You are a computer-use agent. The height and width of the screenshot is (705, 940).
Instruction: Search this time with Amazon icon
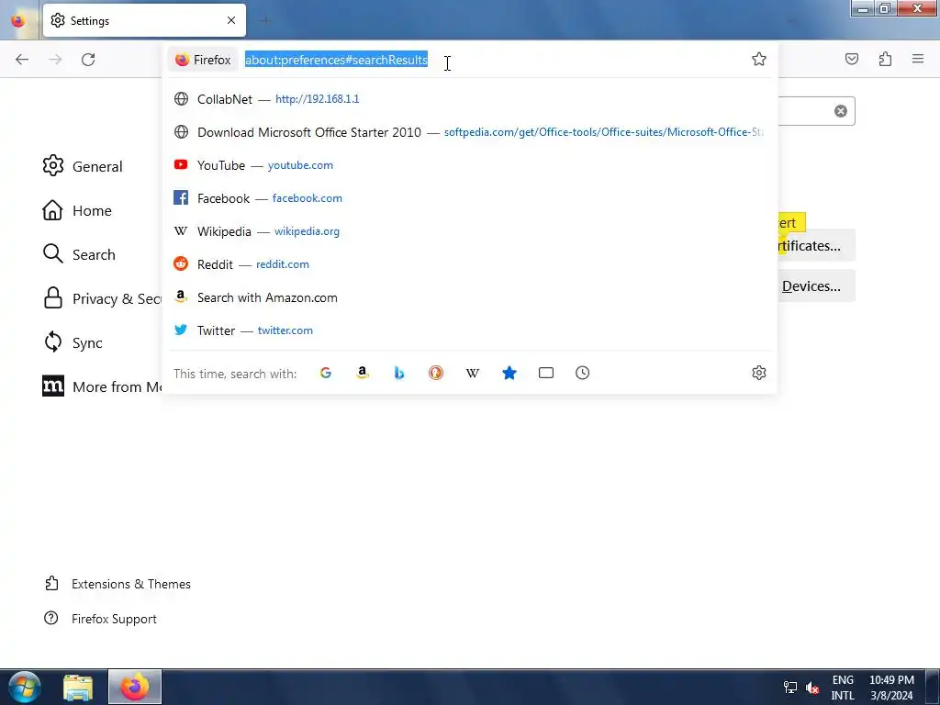tap(362, 373)
